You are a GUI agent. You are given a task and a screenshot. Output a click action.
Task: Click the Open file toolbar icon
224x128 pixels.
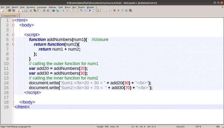pyautogui.click(x=6, y=10)
